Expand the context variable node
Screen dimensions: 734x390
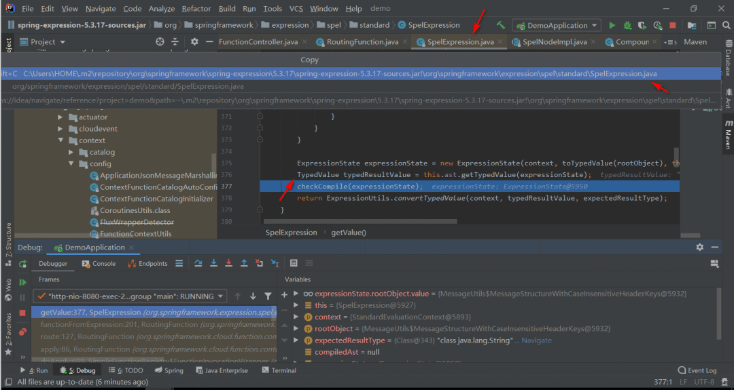pyautogui.click(x=296, y=317)
